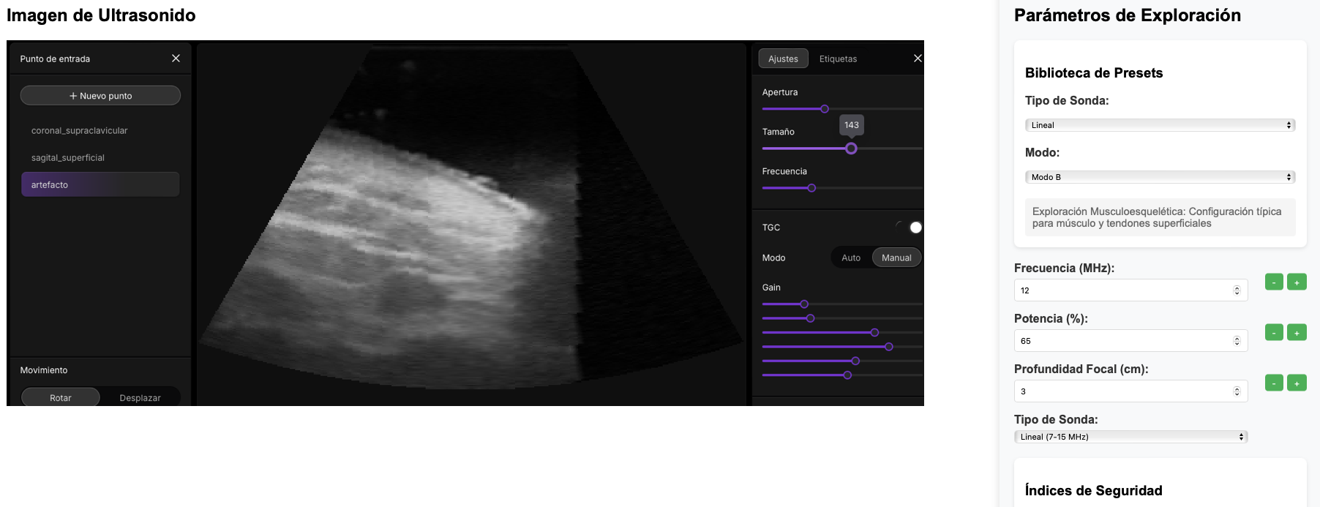Increase Profundidad Focal with plus button
Screen dimensions: 1320x507
point(1297,383)
